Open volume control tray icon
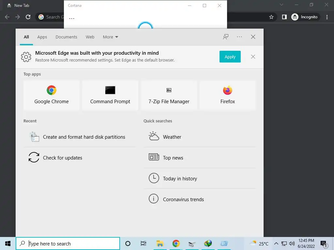 [x=292, y=243]
